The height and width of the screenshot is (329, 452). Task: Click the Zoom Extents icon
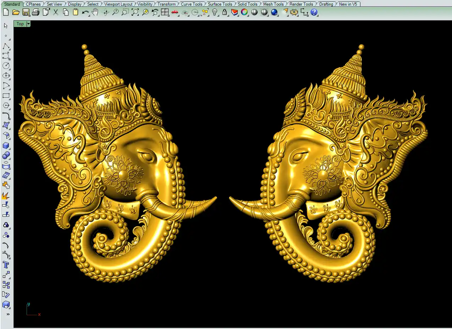click(x=135, y=12)
